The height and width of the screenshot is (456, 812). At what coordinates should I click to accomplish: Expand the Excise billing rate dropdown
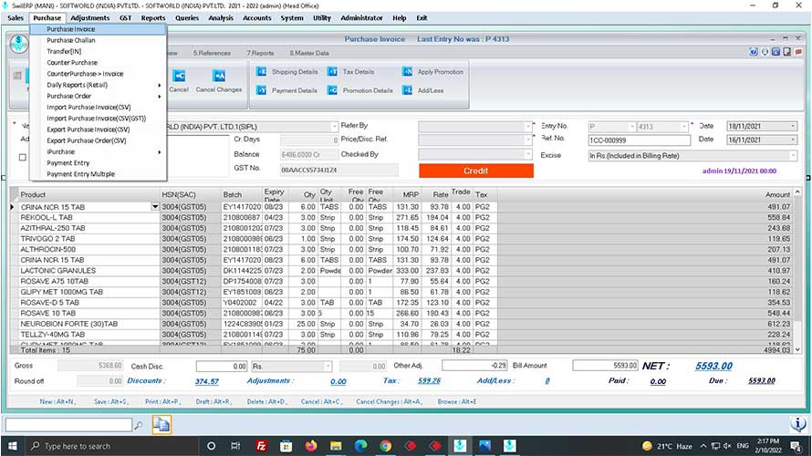pyautogui.click(x=793, y=156)
